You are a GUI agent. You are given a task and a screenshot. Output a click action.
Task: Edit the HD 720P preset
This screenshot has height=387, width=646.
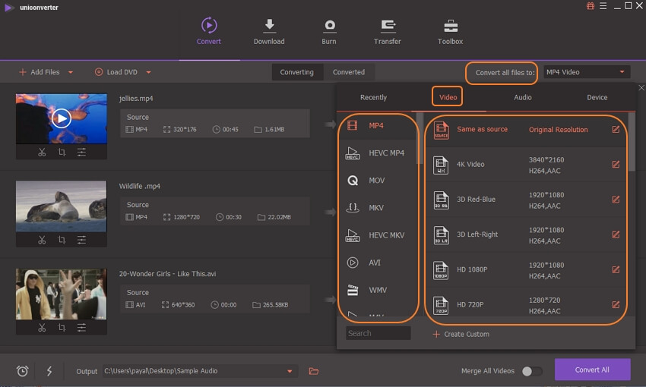tap(616, 305)
